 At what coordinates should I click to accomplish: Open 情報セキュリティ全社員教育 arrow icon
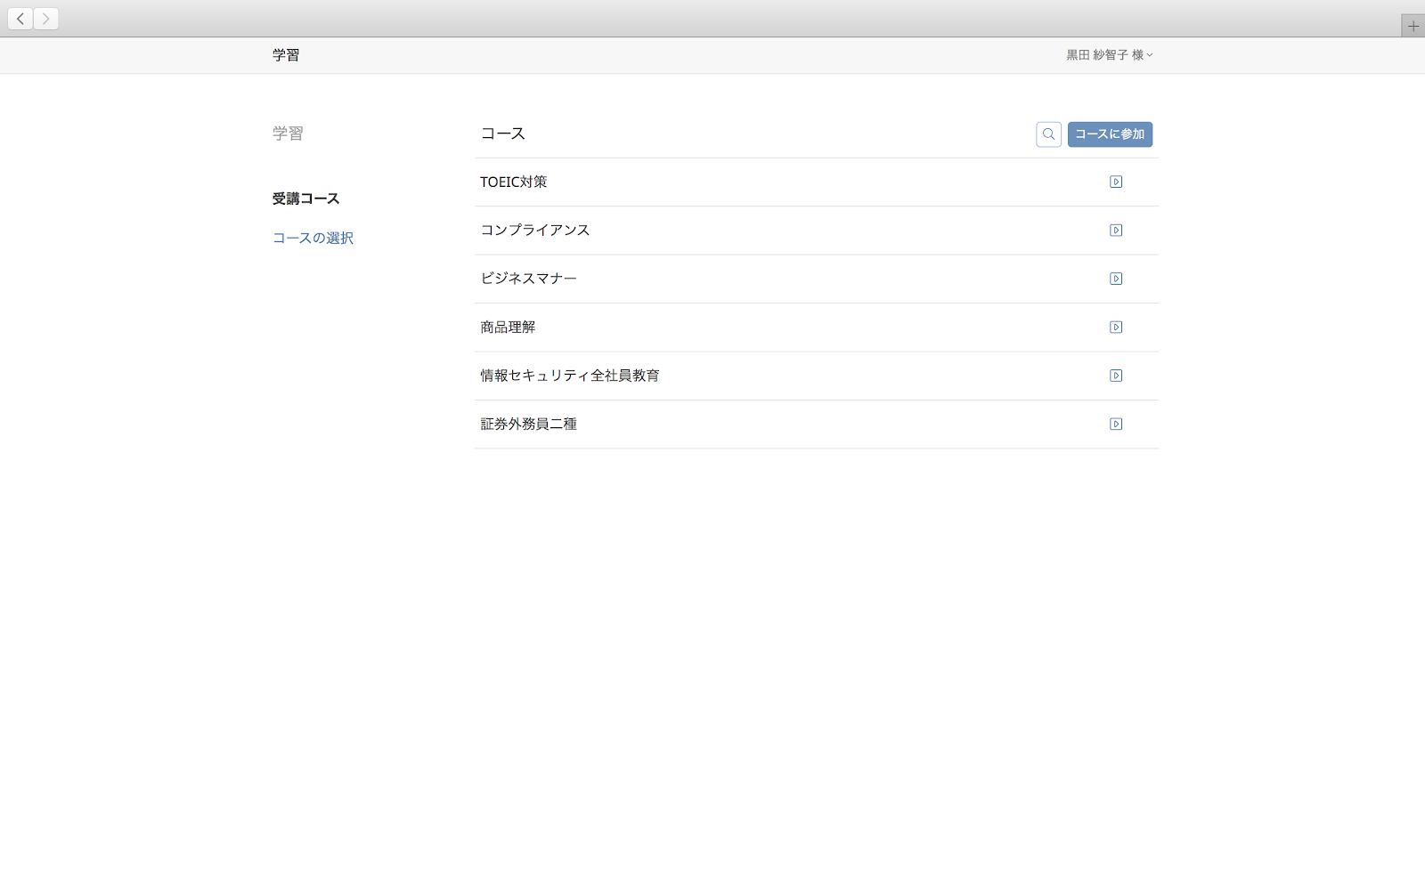[1115, 376]
